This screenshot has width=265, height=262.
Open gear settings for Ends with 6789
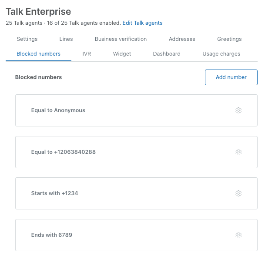[x=238, y=235]
